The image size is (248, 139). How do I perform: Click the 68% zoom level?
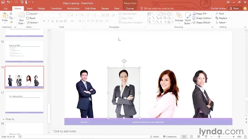[x=239, y=137]
